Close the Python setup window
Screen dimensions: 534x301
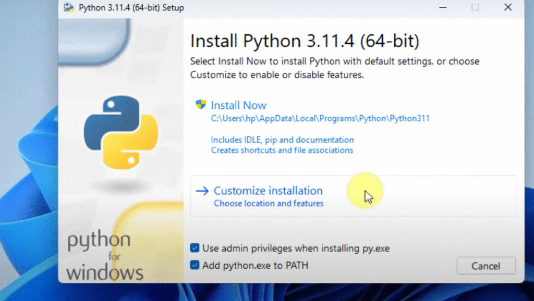(x=507, y=8)
